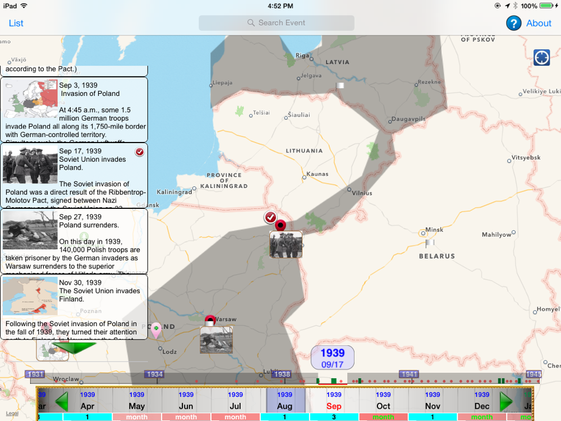
Task: Tap the Riga city label on map
Action: click(x=302, y=55)
